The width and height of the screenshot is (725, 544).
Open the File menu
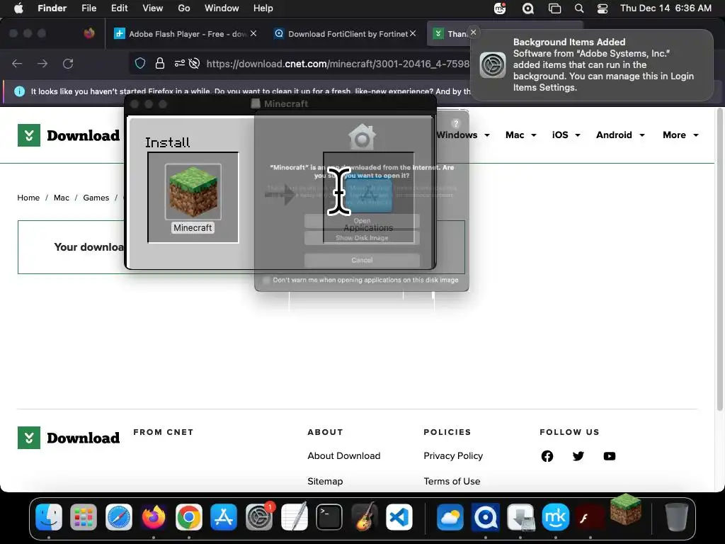point(89,8)
